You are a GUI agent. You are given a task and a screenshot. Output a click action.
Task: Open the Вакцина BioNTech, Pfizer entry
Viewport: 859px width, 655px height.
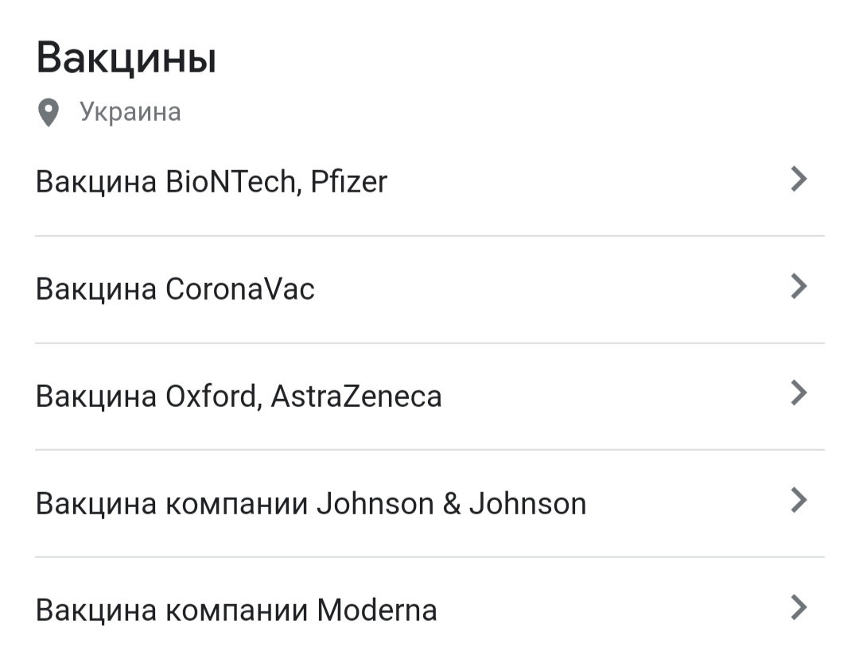pos(429,182)
